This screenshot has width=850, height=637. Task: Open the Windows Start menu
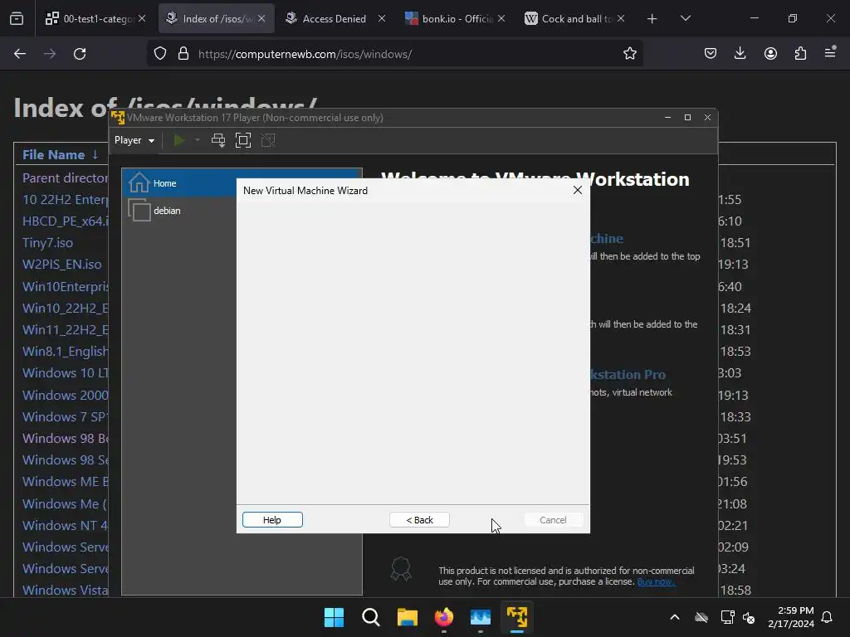coord(334,617)
